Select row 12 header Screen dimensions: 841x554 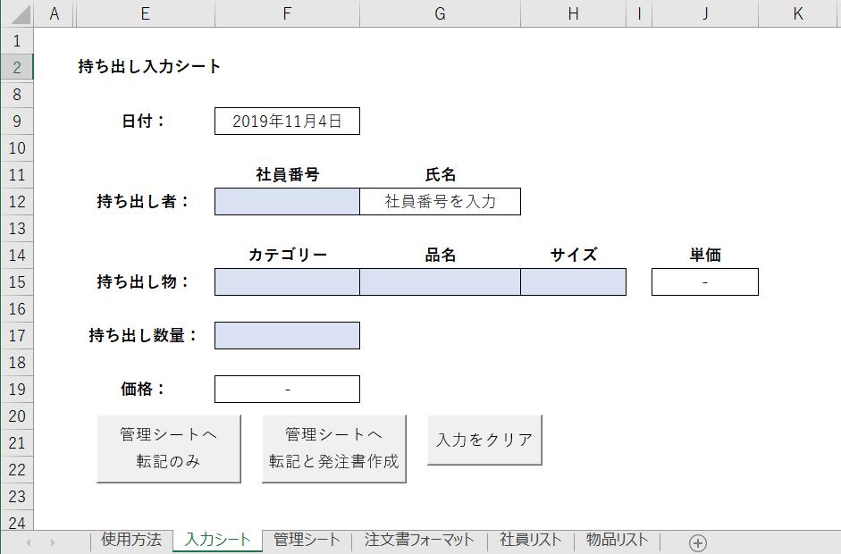[17, 202]
